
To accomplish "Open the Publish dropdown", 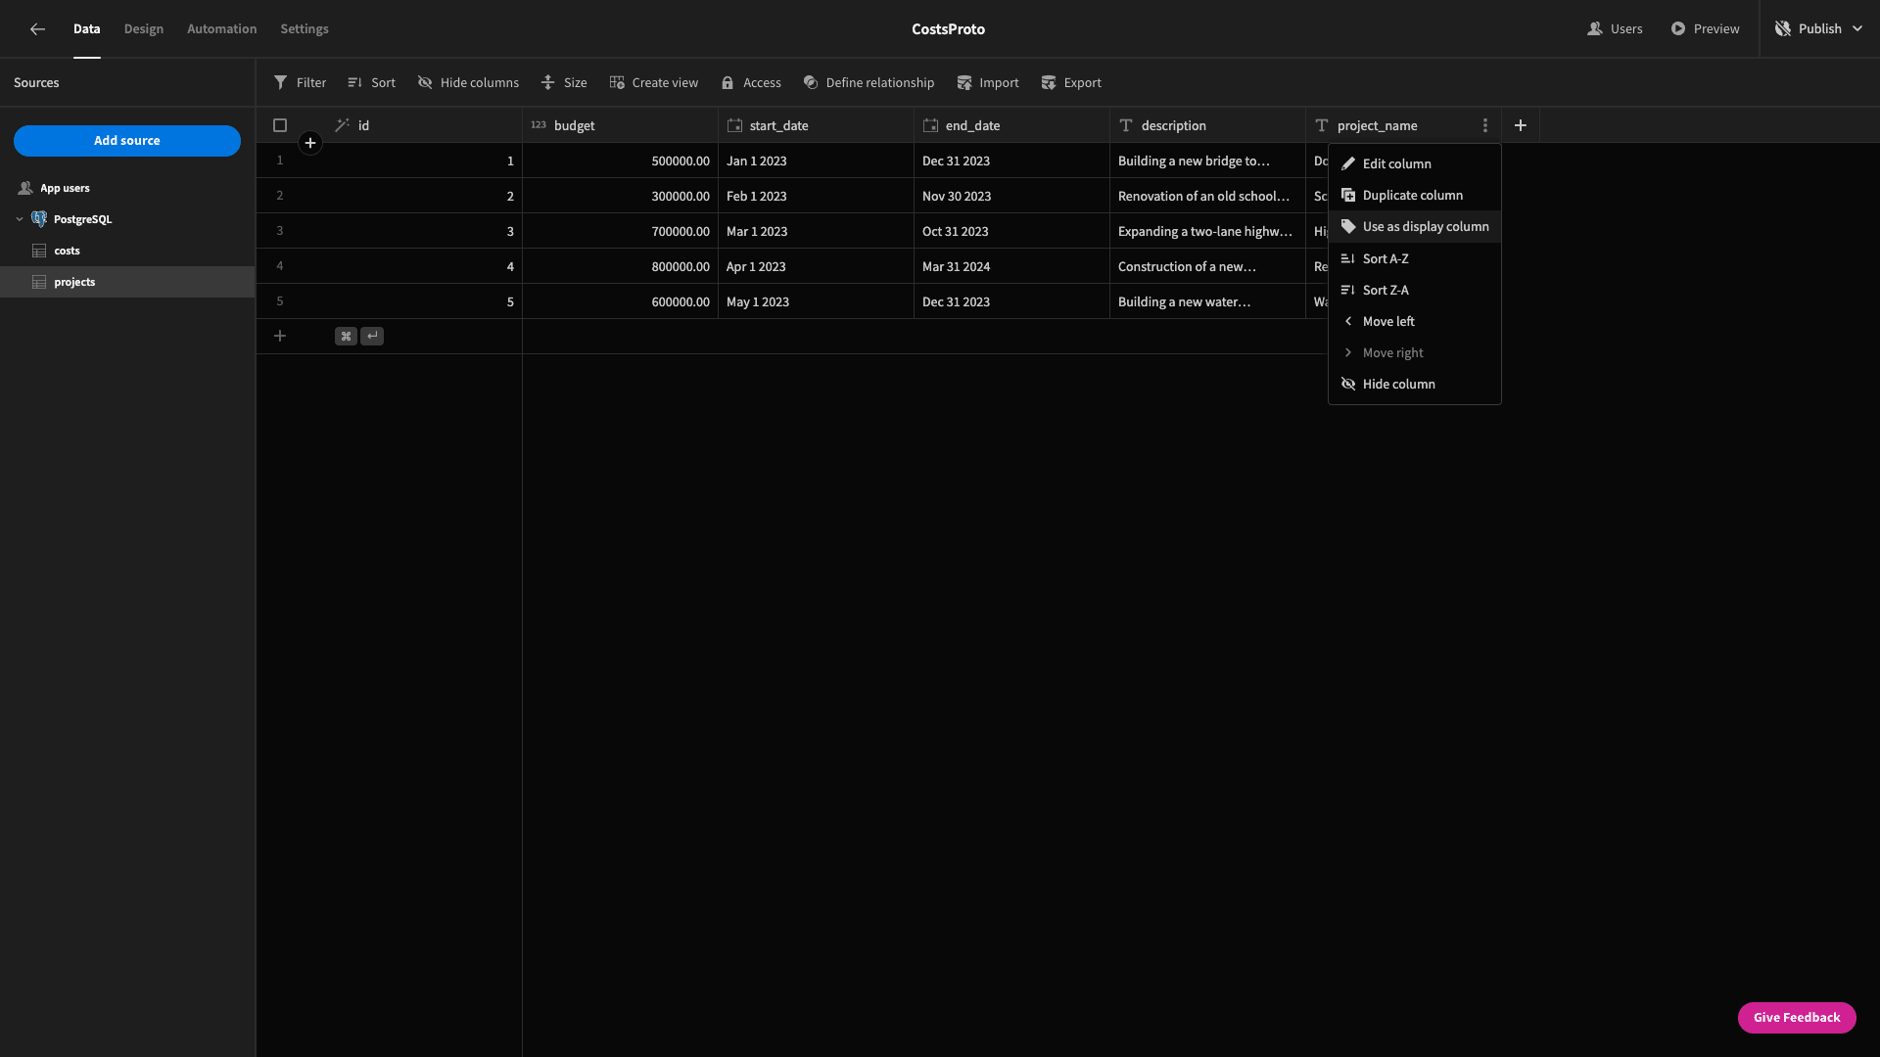I will 1819,28.
